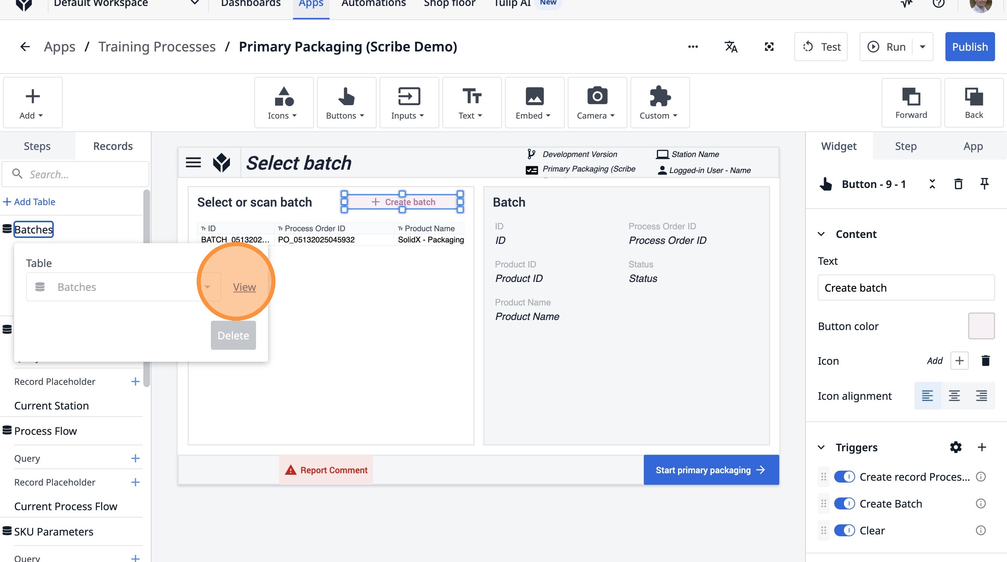
Task: Bring widget Forward in layer order
Action: (x=911, y=103)
